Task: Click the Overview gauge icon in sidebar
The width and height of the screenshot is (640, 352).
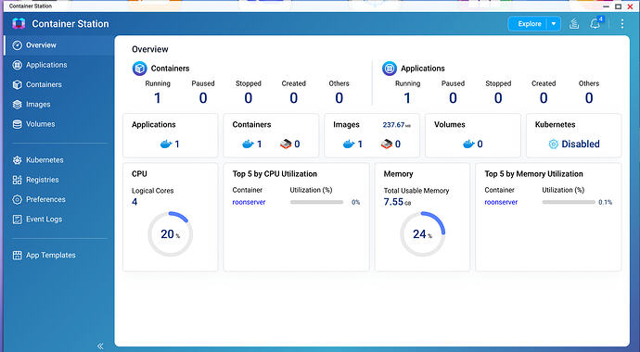Action: 17,45
